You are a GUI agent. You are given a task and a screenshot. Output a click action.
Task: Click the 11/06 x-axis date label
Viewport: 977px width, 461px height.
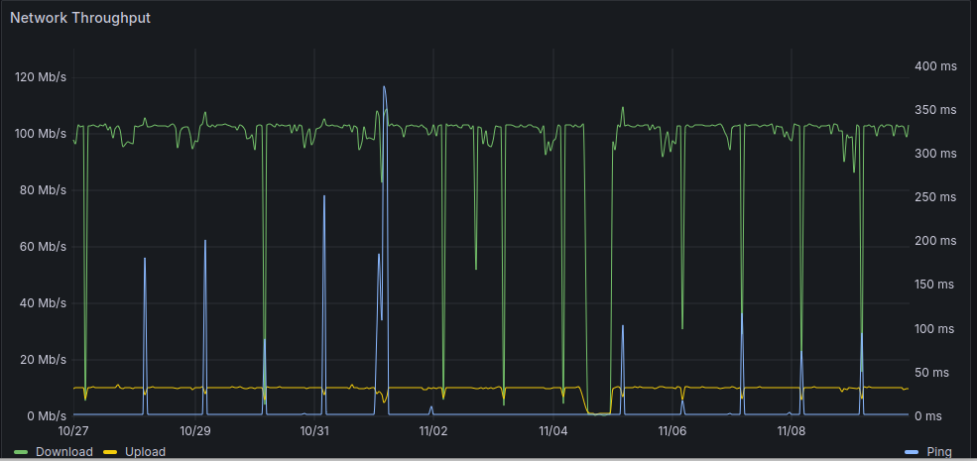pos(672,430)
